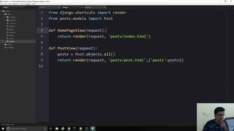This screenshot has width=234, height=131.
Task: Open the Windows Start menu
Action: (3, 128)
